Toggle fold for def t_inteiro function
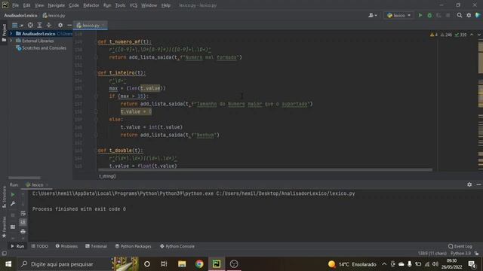483x271 pixels. coord(96,73)
